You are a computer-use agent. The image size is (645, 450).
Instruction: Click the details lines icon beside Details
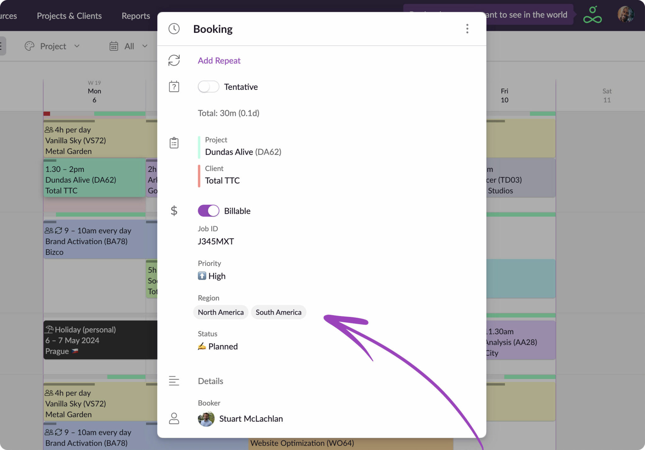[174, 381]
